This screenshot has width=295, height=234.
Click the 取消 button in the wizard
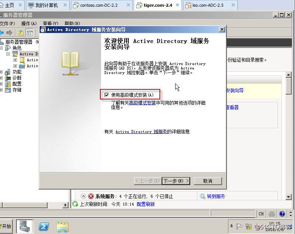pyautogui.click(x=208, y=181)
